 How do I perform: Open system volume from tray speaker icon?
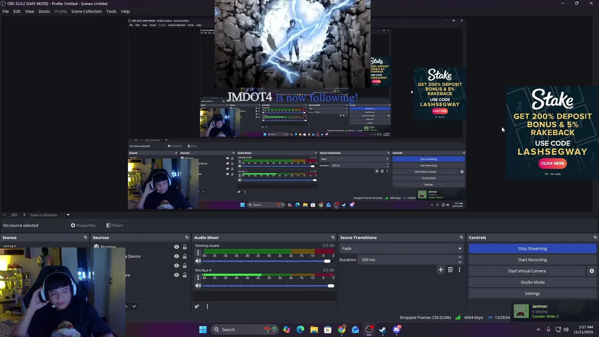pyautogui.click(x=566, y=330)
